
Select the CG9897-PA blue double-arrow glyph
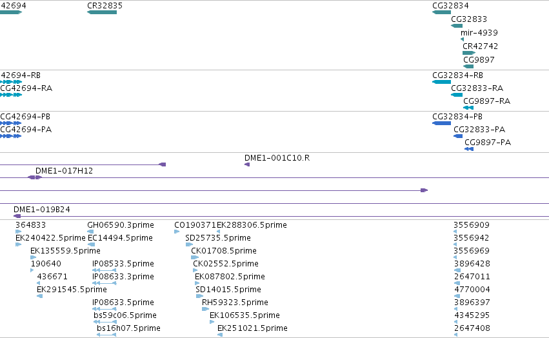point(469,149)
